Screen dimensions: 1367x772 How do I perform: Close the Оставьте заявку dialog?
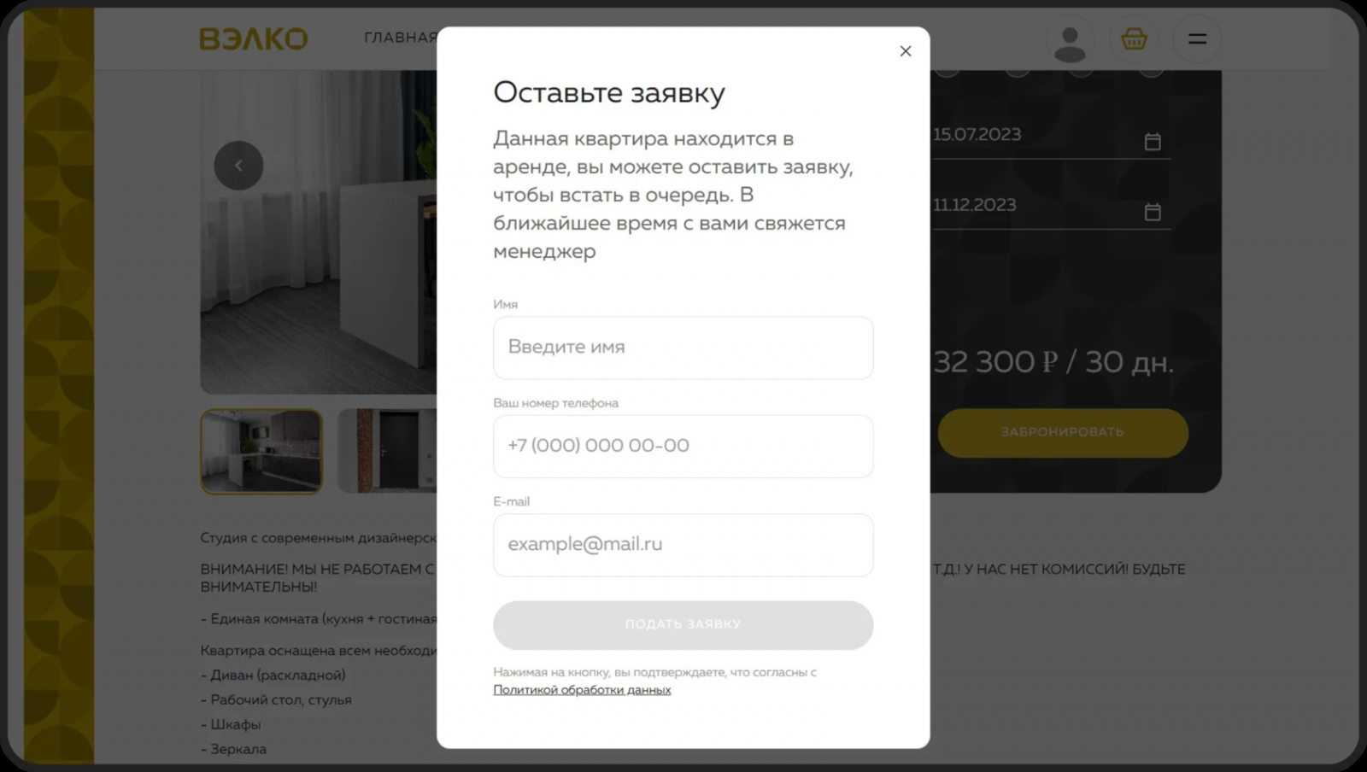coord(906,51)
